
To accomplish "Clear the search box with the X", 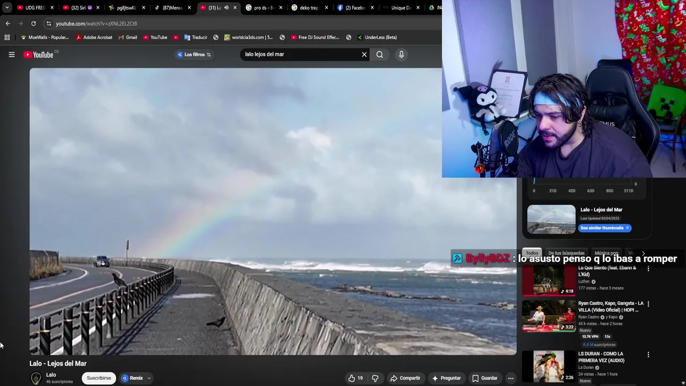I will (x=364, y=54).
